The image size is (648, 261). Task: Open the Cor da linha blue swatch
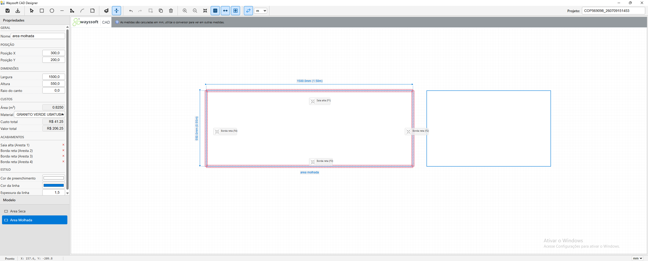pos(54,185)
